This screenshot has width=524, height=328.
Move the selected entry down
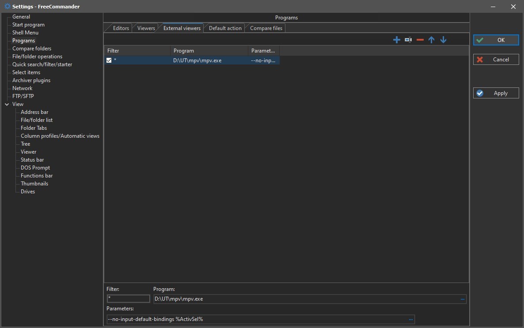pos(443,40)
